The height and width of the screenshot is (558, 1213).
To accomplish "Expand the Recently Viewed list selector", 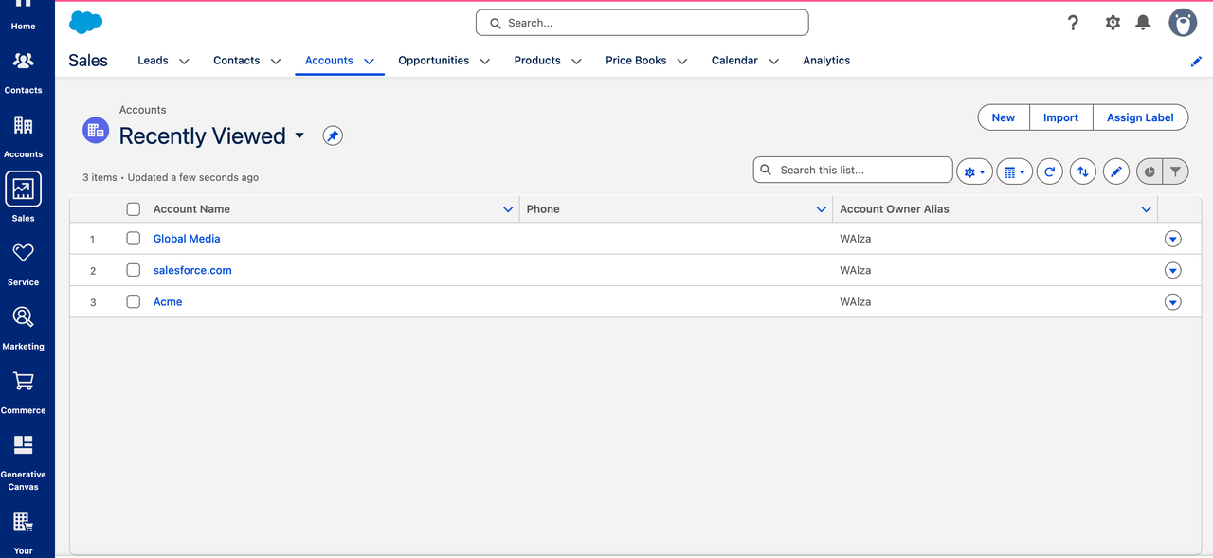I will [299, 135].
